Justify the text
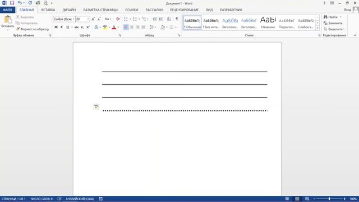Screen dimensions: 359x202 tap(144, 27)
